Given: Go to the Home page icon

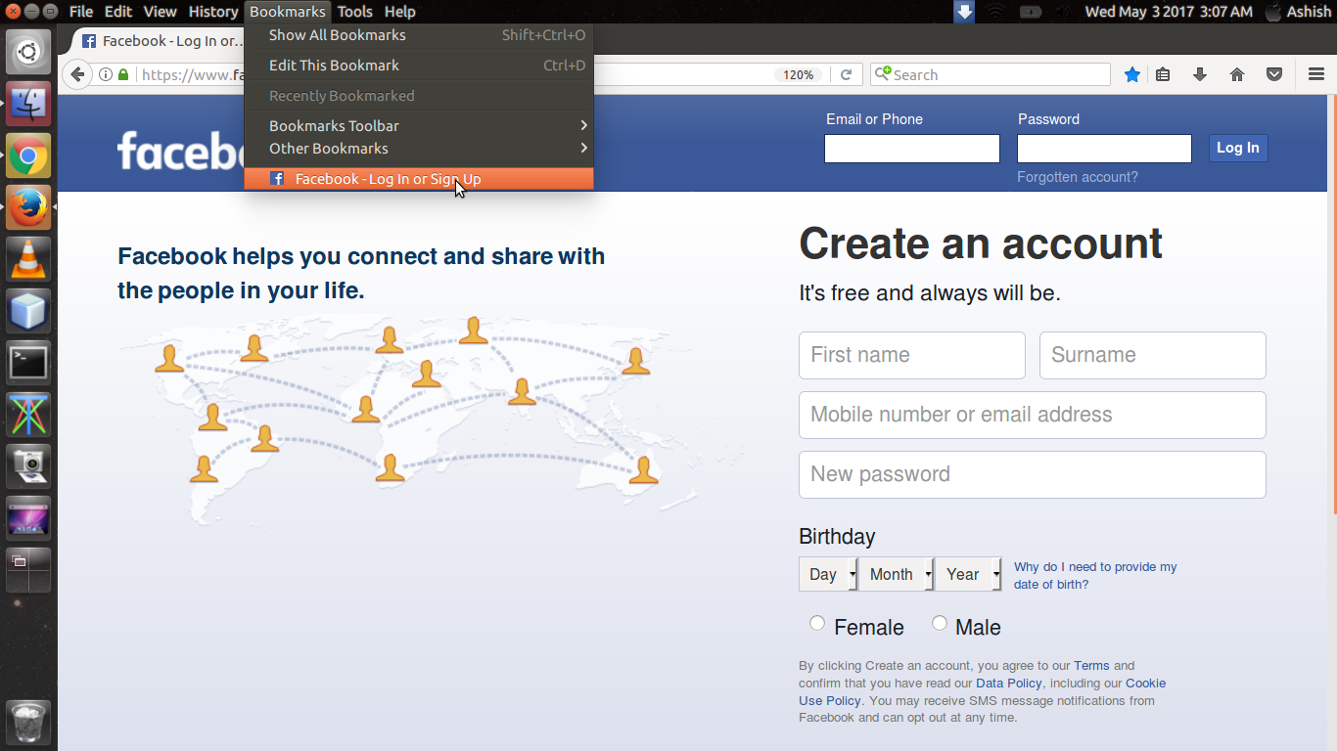Looking at the screenshot, I should point(1237,74).
